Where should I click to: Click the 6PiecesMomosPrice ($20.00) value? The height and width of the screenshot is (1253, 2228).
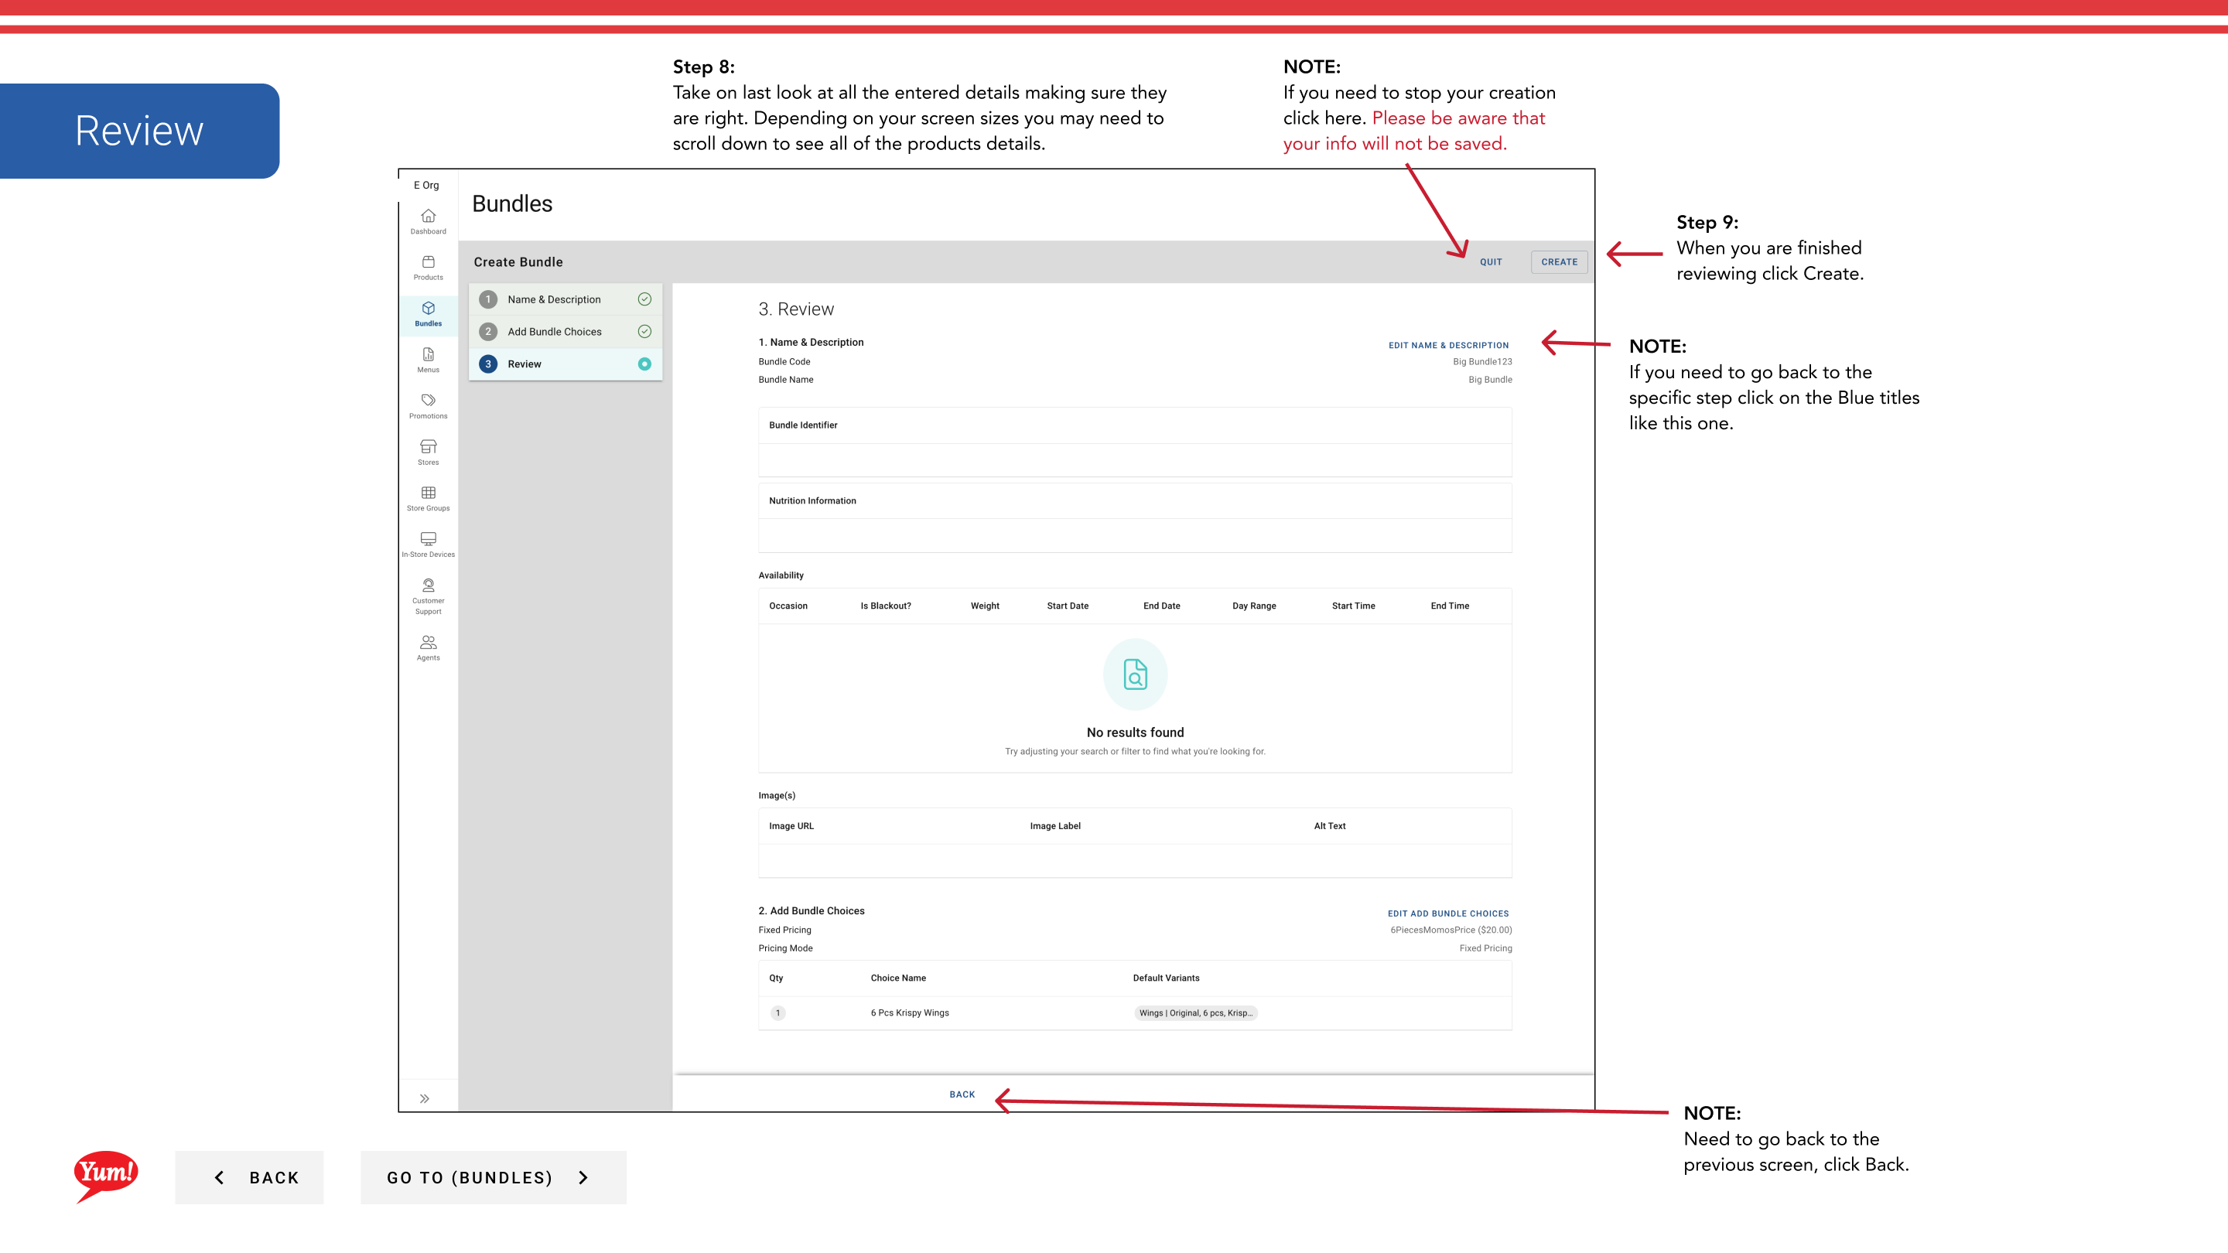point(1451,930)
